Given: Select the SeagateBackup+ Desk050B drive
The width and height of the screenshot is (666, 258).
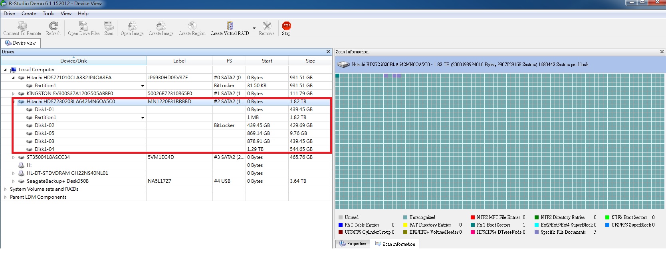Looking at the screenshot, I should pyautogui.click(x=57, y=181).
